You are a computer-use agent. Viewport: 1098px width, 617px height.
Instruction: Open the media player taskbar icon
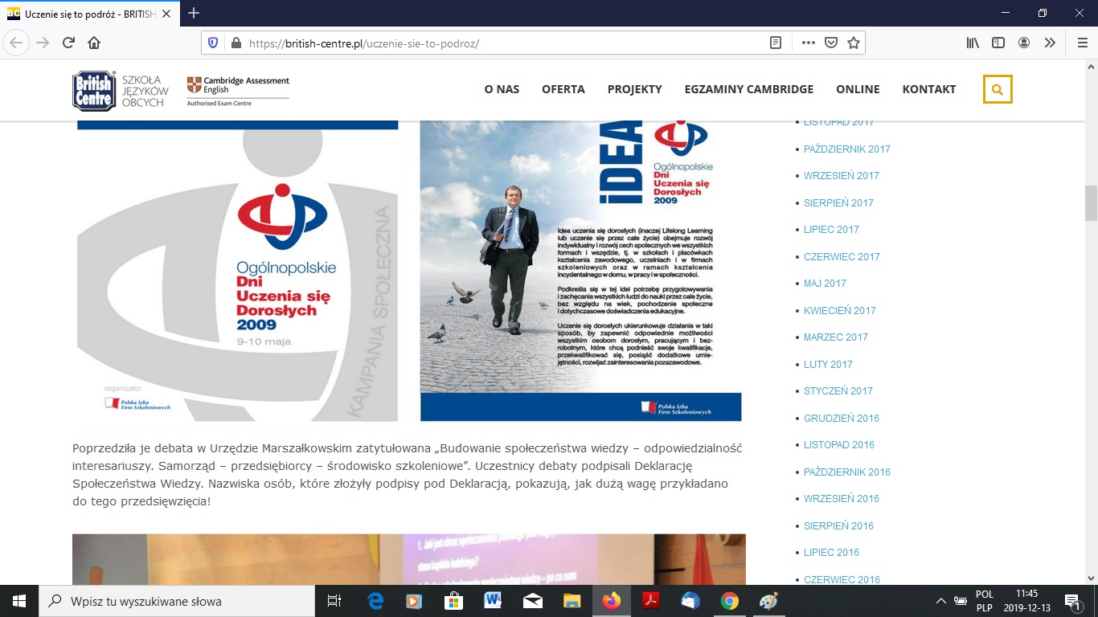point(414,601)
